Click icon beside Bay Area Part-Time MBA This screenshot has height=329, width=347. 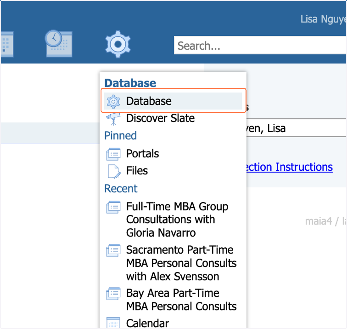[113, 294]
